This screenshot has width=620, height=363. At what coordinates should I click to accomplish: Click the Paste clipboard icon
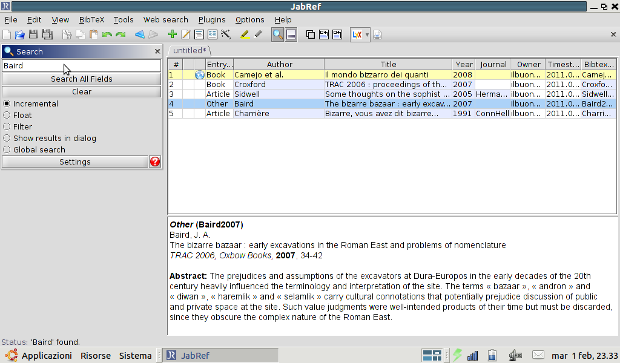[94, 34]
